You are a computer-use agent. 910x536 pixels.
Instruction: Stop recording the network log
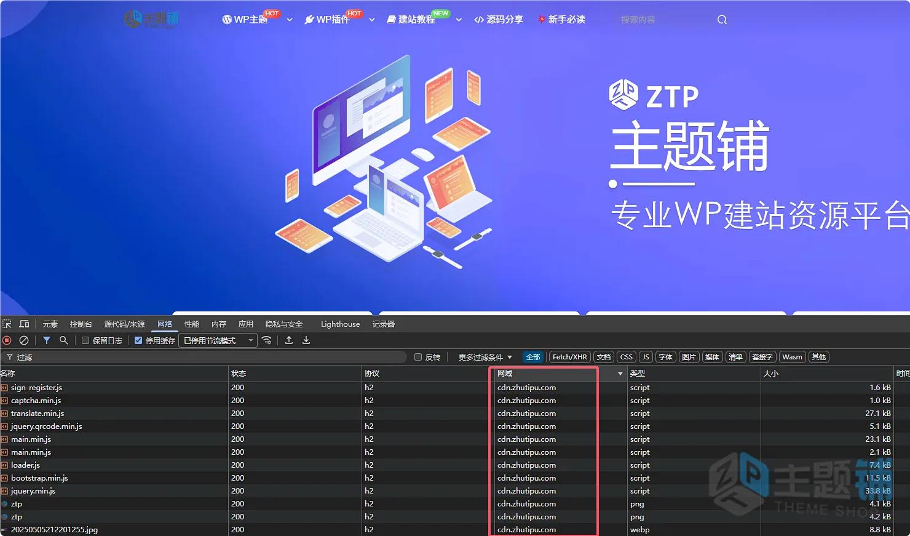[x=7, y=340]
